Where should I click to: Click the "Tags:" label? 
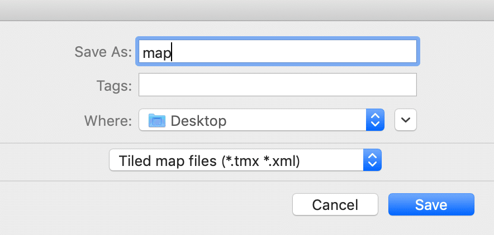pos(114,85)
